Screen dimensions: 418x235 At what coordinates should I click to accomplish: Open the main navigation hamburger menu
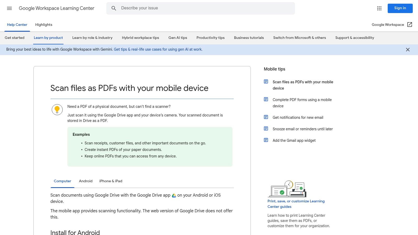(x=9, y=8)
